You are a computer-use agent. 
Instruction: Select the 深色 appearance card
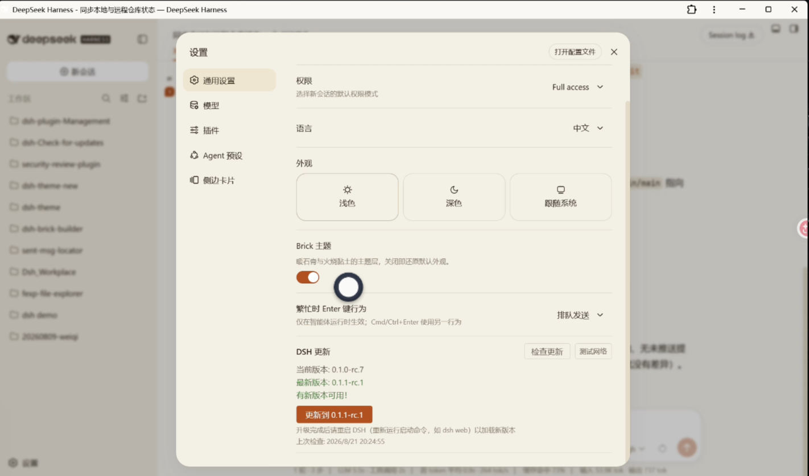pos(454,197)
